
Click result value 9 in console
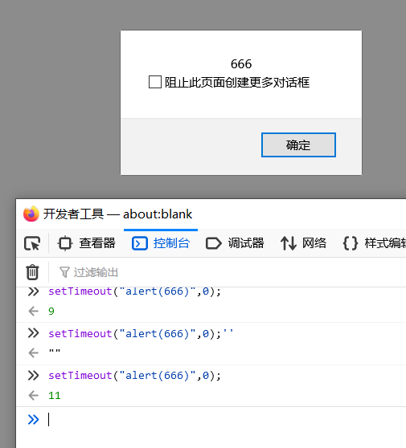pyautogui.click(x=51, y=312)
